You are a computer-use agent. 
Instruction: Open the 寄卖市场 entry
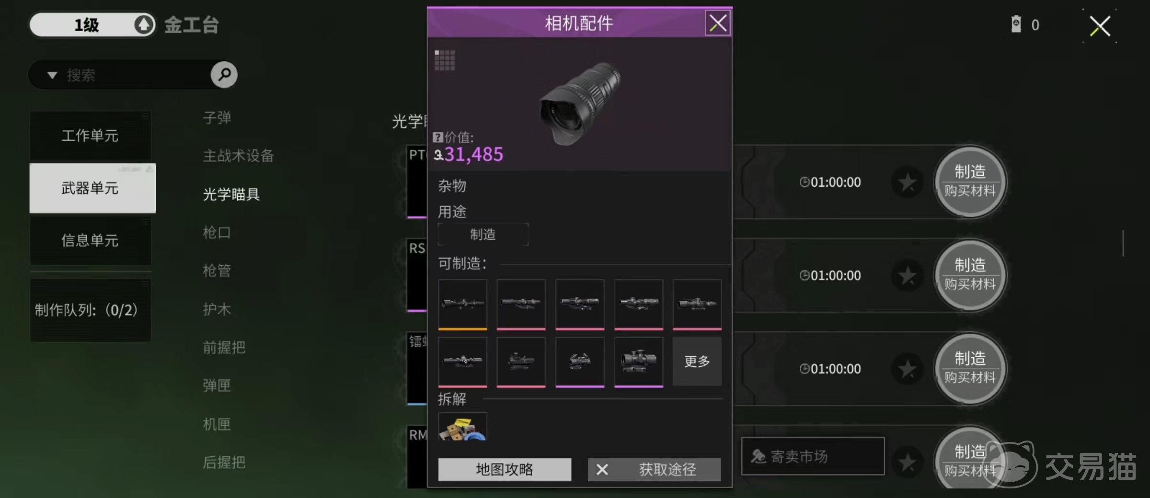pos(813,456)
